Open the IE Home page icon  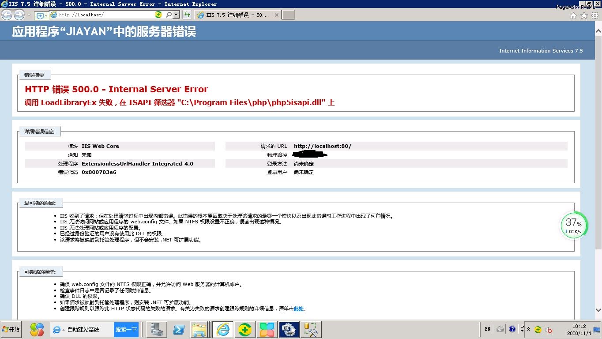(x=573, y=15)
